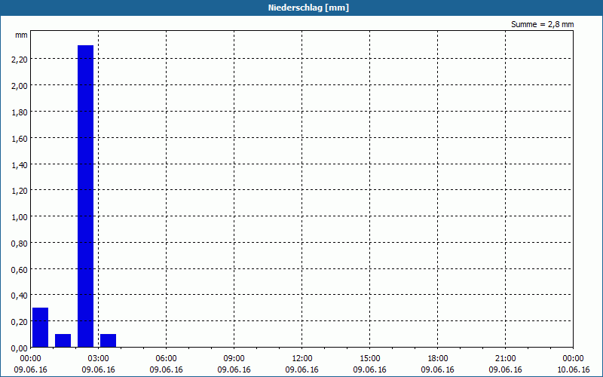
Task: Click the tallest blue precipitation bar
Action: 85,196
